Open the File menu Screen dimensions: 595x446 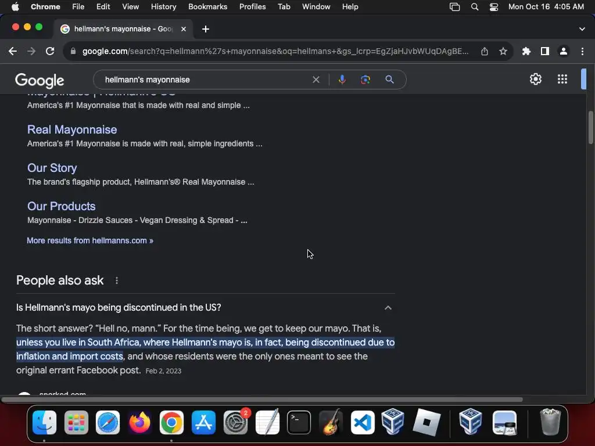click(x=78, y=7)
